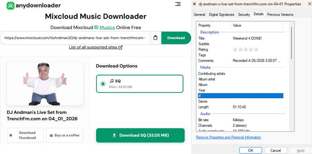The width and height of the screenshot is (312, 154).
Task: Click the file icon in Properties title bar
Action: pyautogui.click(x=195, y=4)
